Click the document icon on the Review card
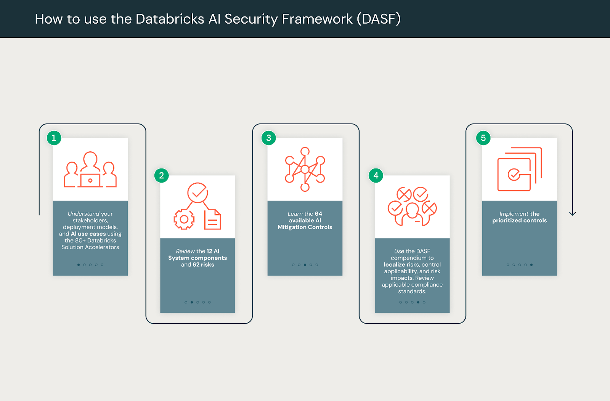The width and height of the screenshot is (610, 401). coord(213,219)
